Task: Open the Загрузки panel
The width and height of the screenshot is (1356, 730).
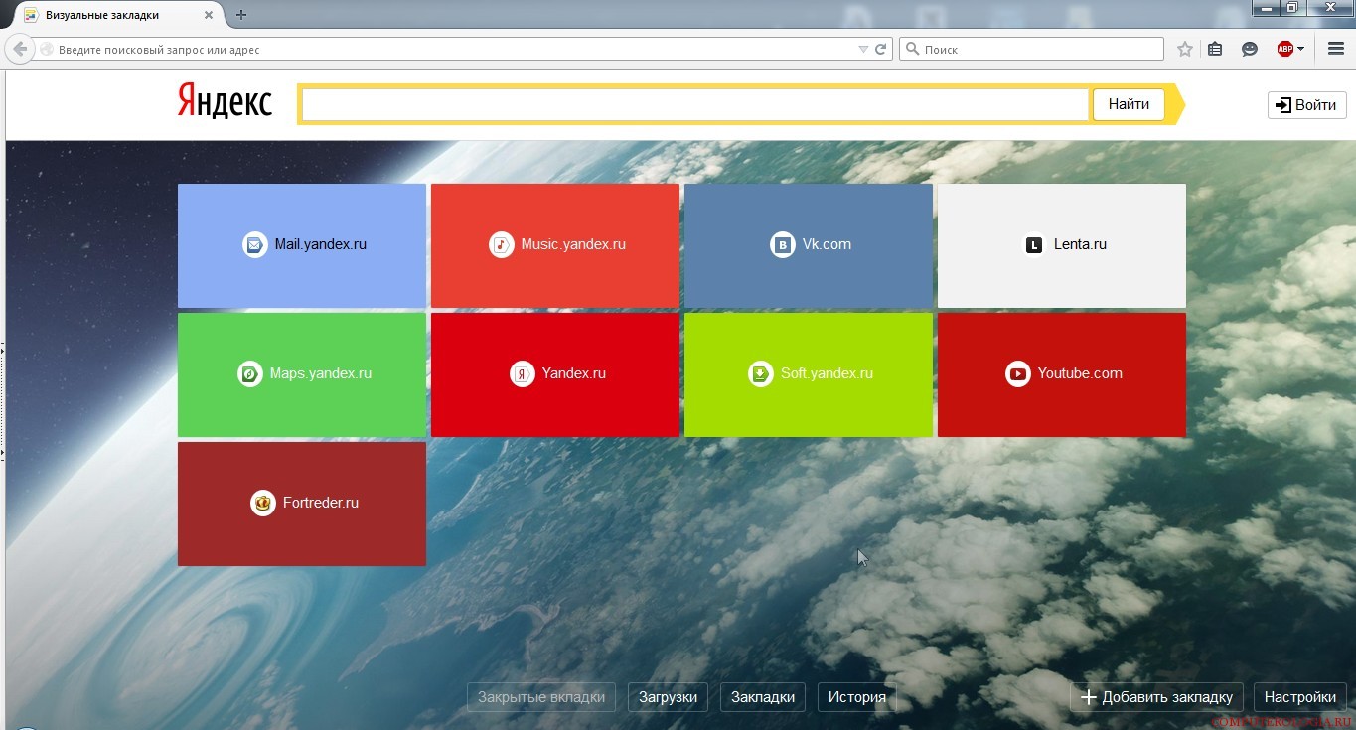Action: pyautogui.click(x=668, y=697)
